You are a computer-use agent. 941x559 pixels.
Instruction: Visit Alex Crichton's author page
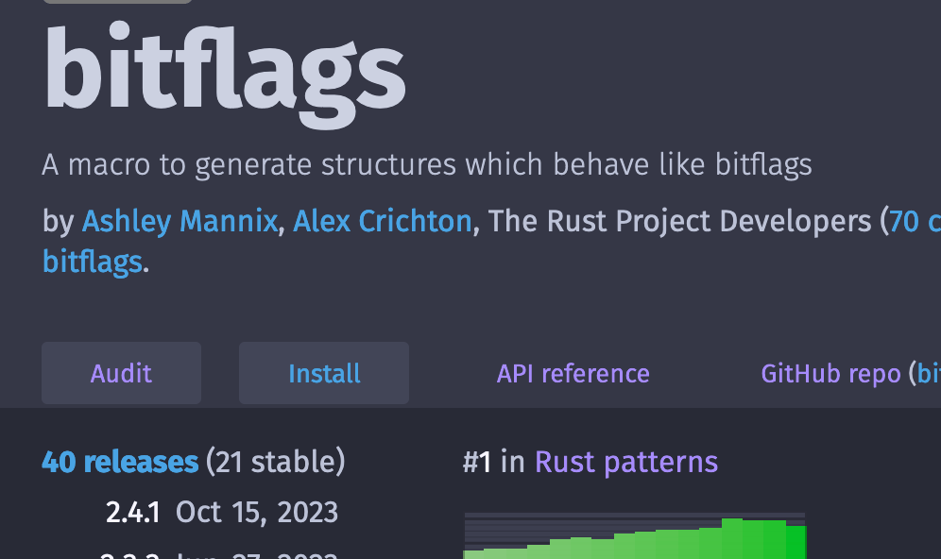point(383,220)
